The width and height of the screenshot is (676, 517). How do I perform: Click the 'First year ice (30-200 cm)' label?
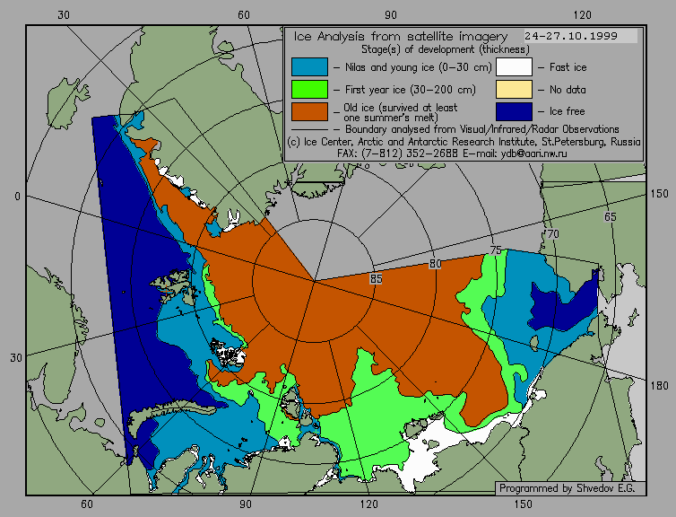click(x=411, y=90)
